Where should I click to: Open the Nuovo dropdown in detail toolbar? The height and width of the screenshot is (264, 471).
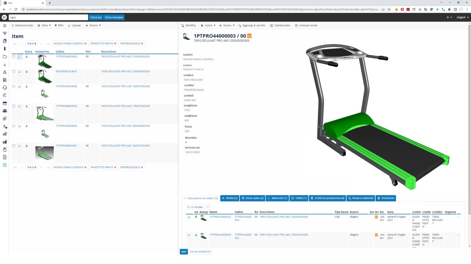click(x=227, y=25)
